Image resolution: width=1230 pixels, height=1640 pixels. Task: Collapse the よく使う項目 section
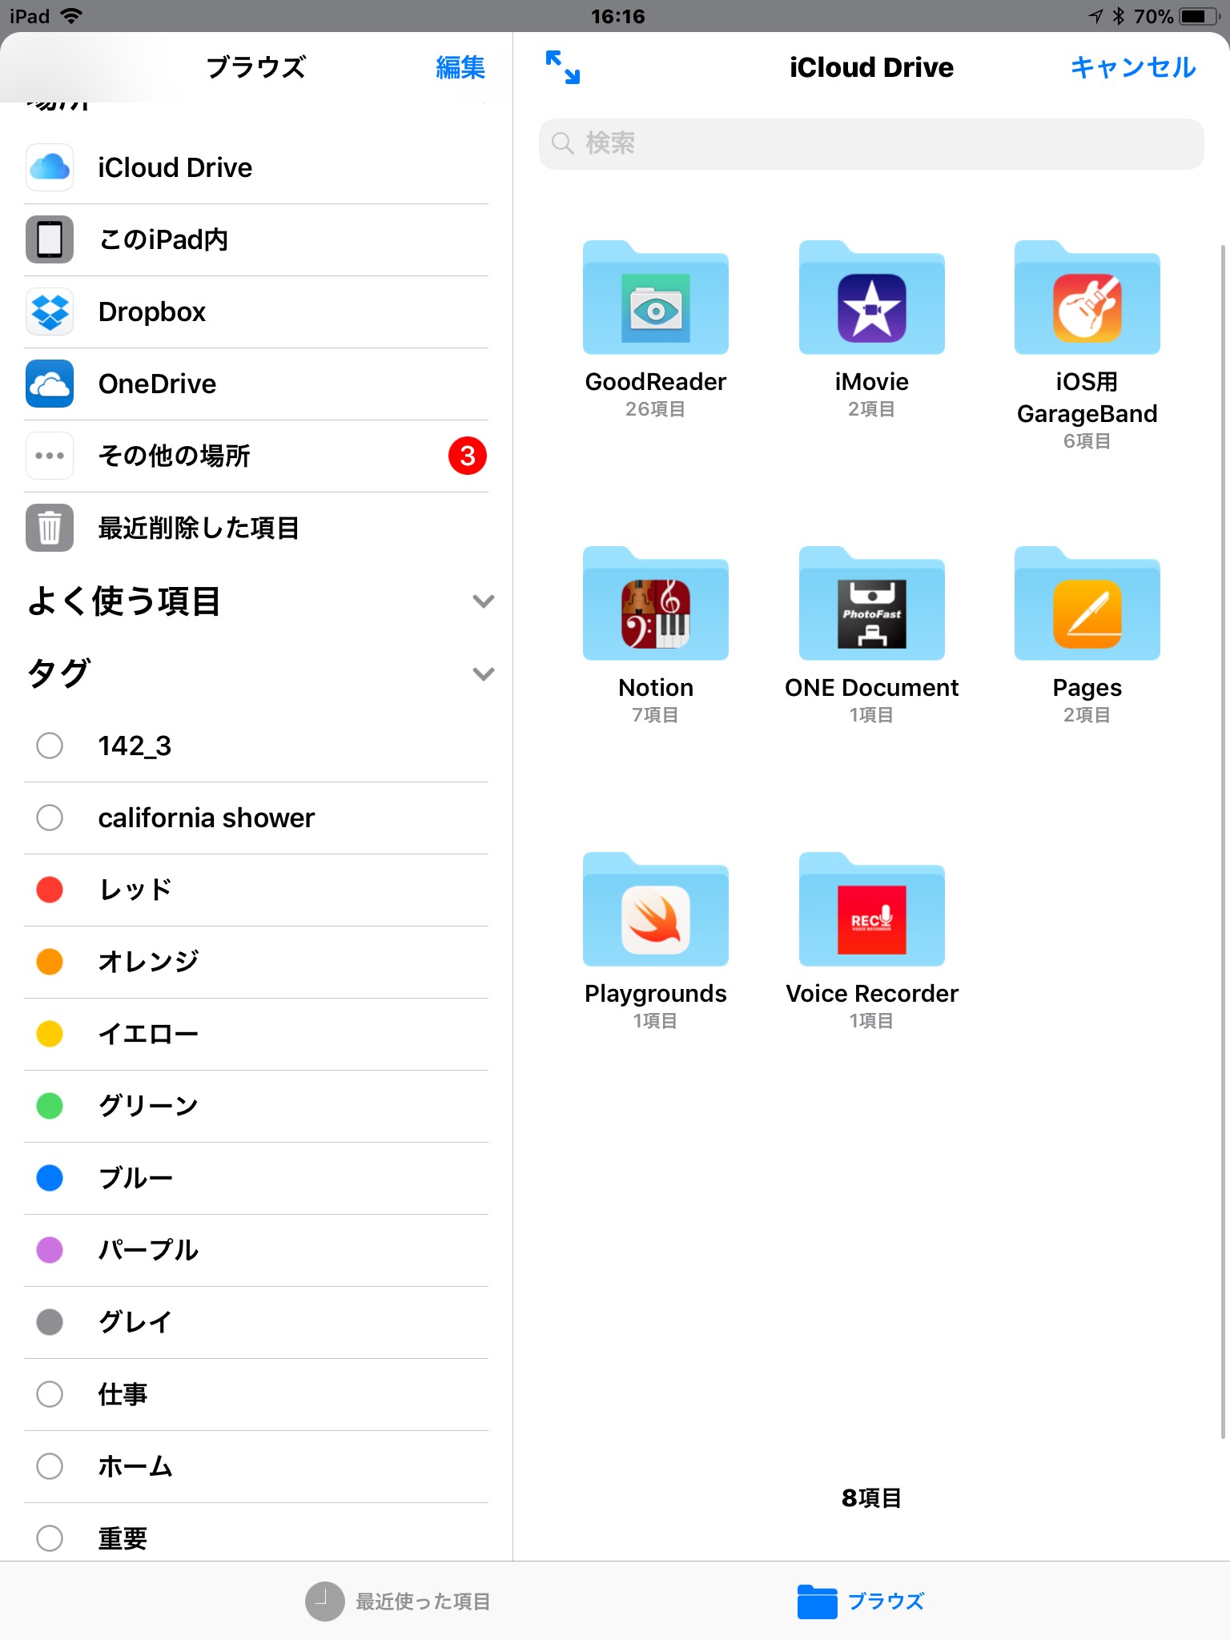click(x=483, y=601)
